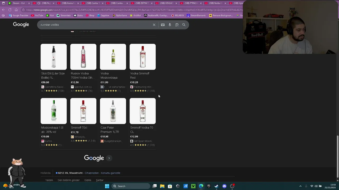Close the Stream - Kick tab
The height and width of the screenshot is (190, 339).
[x=29, y=3]
